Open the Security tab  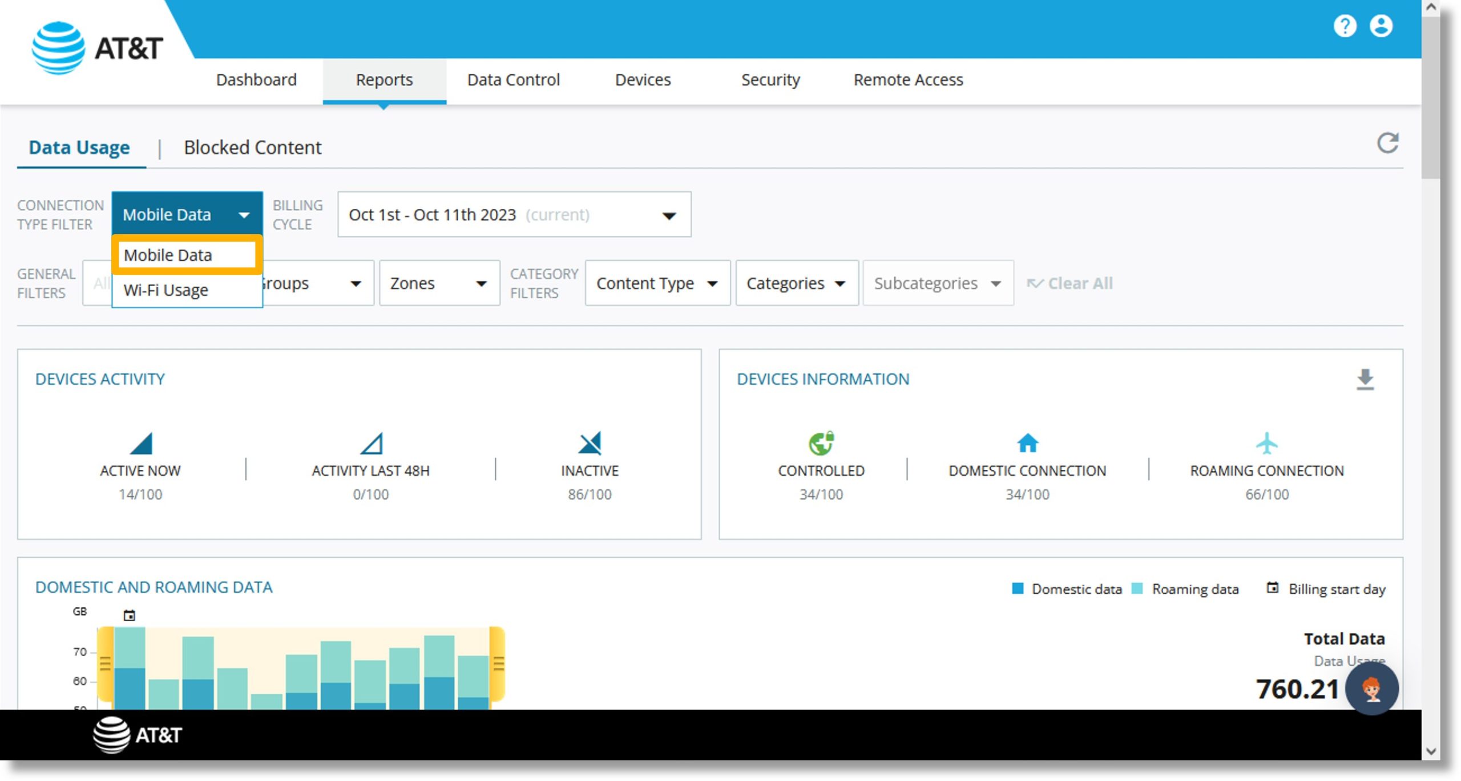tap(770, 80)
